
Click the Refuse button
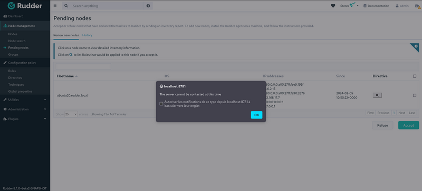382,125
